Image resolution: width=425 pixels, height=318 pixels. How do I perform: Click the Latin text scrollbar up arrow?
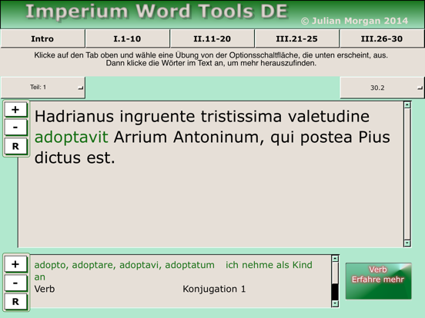click(x=407, y=105)
